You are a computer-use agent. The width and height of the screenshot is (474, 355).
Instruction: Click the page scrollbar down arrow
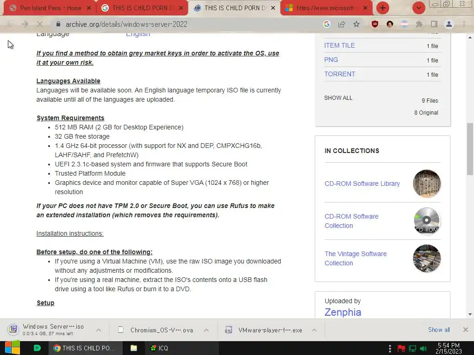470,314
